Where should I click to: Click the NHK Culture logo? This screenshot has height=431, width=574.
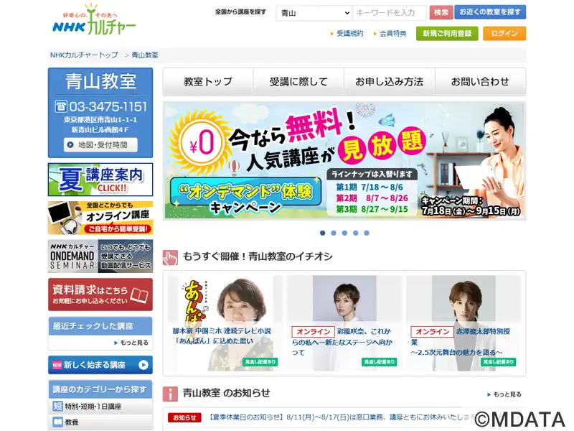point(94,20)
